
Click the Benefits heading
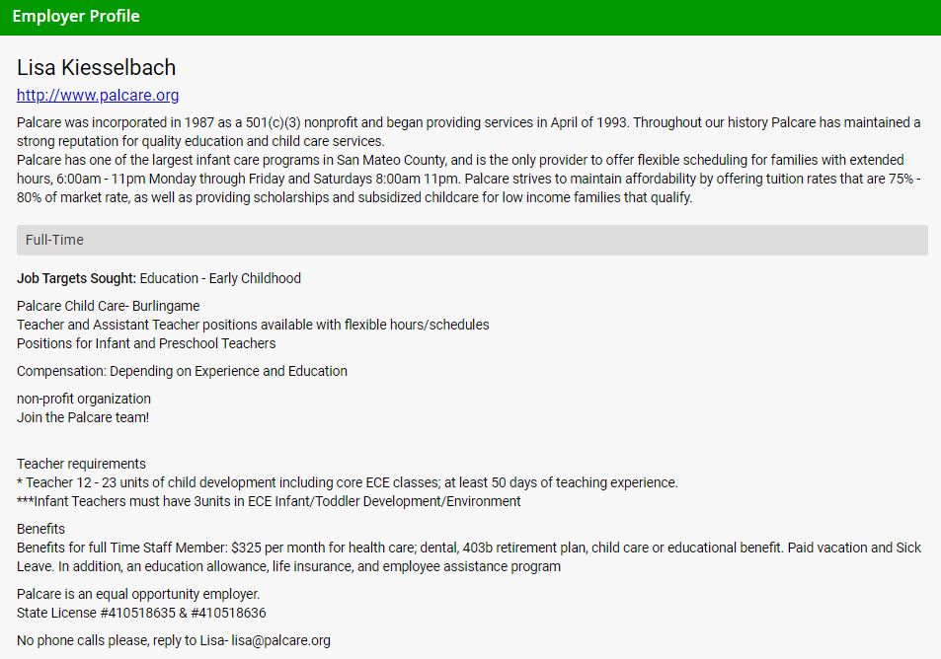[40, 529]
